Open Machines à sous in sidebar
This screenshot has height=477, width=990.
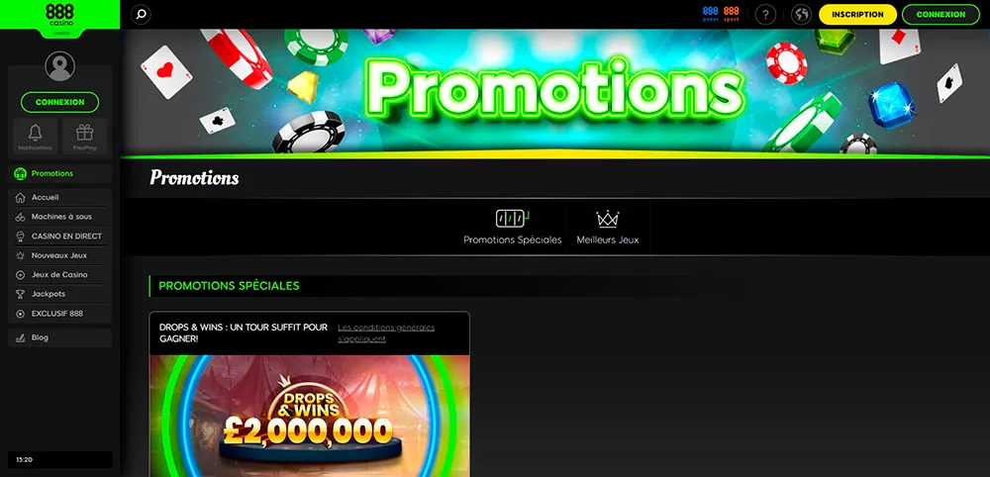click(x=60, y=217)
